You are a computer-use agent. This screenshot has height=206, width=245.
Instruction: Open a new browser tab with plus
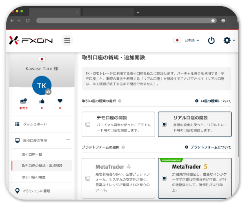(x=138, y=12)
